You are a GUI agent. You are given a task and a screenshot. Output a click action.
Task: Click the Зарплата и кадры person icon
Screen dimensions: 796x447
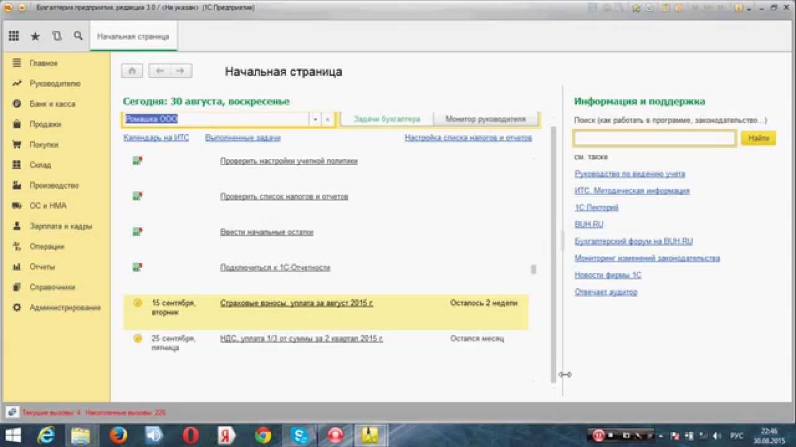pos(17,226)
